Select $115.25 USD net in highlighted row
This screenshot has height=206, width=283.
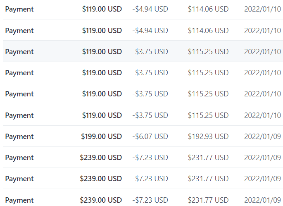pyautogui.click(x=208, y=52)
